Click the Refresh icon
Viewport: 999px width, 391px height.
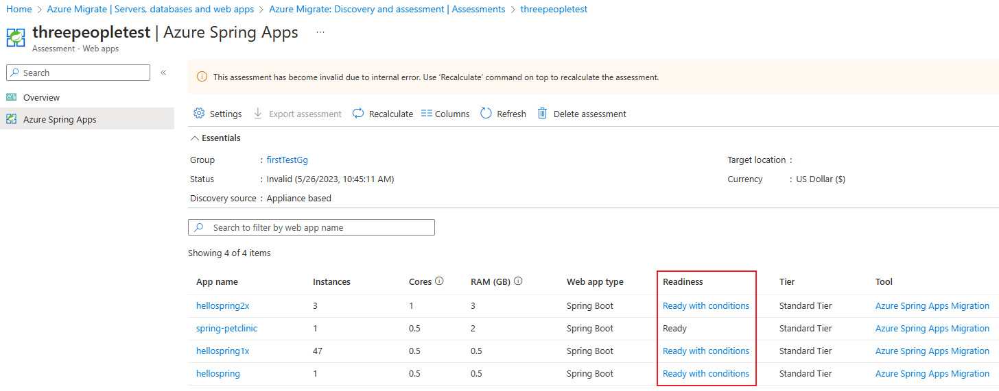[486, 114]
